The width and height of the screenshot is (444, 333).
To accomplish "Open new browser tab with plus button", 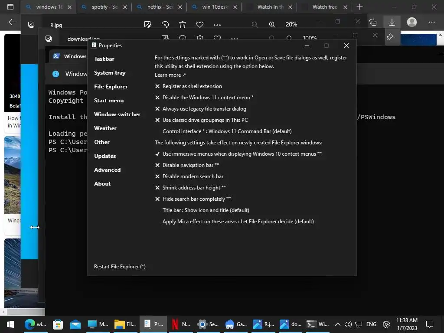I will pos(359,7).
